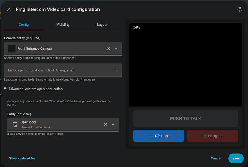
Task: Click the camera entity helper text
Action: pos(40,58)
